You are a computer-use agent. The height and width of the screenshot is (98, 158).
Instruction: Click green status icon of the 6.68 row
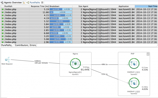coord(3,33)
